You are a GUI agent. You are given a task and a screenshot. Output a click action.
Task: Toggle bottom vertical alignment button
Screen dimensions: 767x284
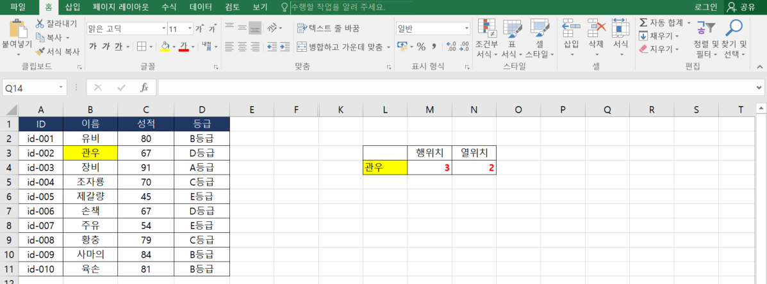[x=255, y=28]
